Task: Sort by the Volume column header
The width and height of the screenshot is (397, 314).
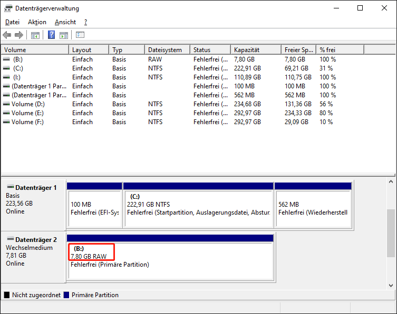Action: tap(35, 50)
